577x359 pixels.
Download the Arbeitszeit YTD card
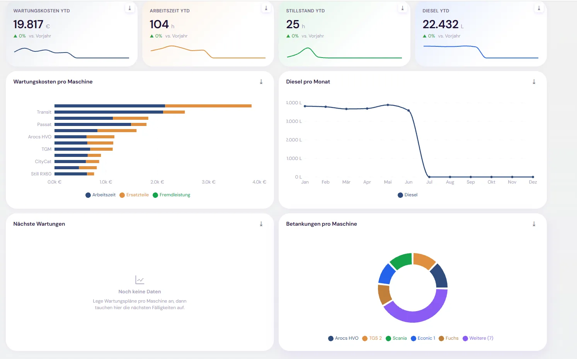(266, 8)
